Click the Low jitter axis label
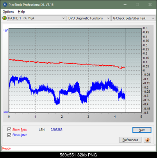Viewport: 157px width, 158px height. (x=5, y=112)
